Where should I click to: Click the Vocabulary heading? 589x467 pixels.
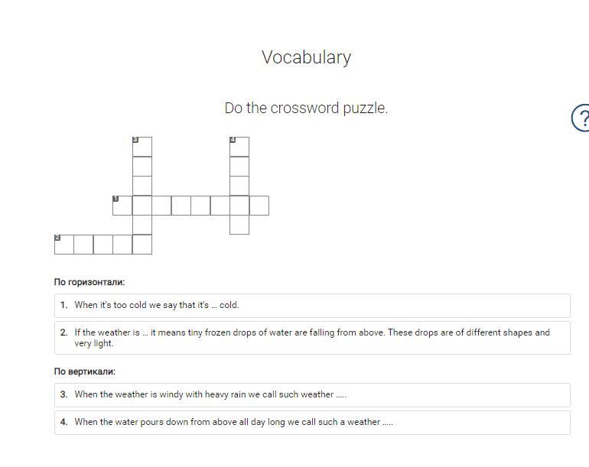click(x=306, y=57)
